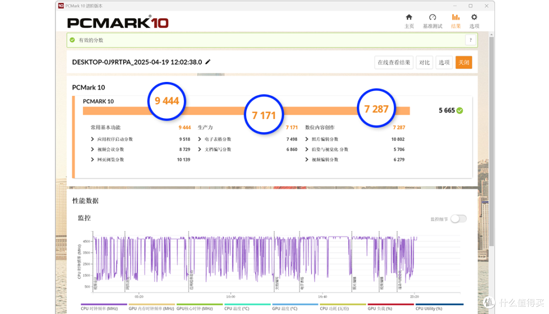Viewport: 549px width, 314px height.
Task: Expand 视频编辑分数 row
Action: pyautogui.click(x=307, y=159)
